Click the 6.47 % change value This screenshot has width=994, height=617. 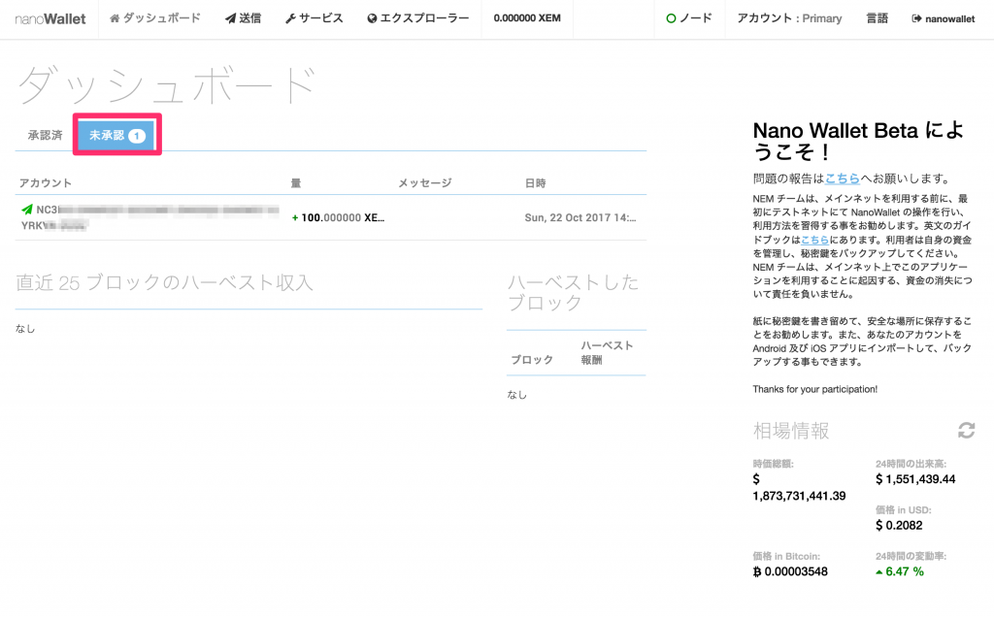(x=900, y=571)
